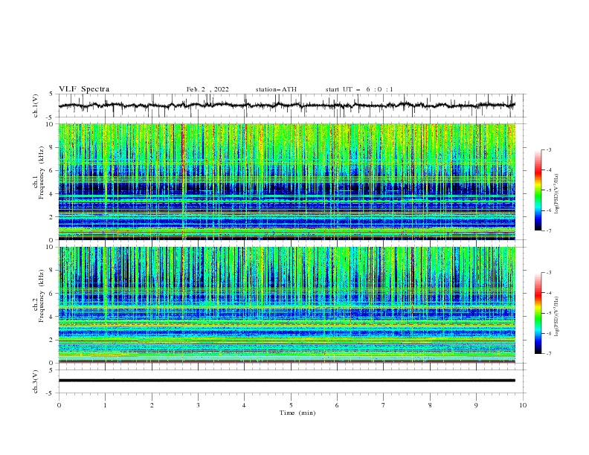Click time-axis tick label "7"
The image size is (589, 455).
[x=384, y=405]
